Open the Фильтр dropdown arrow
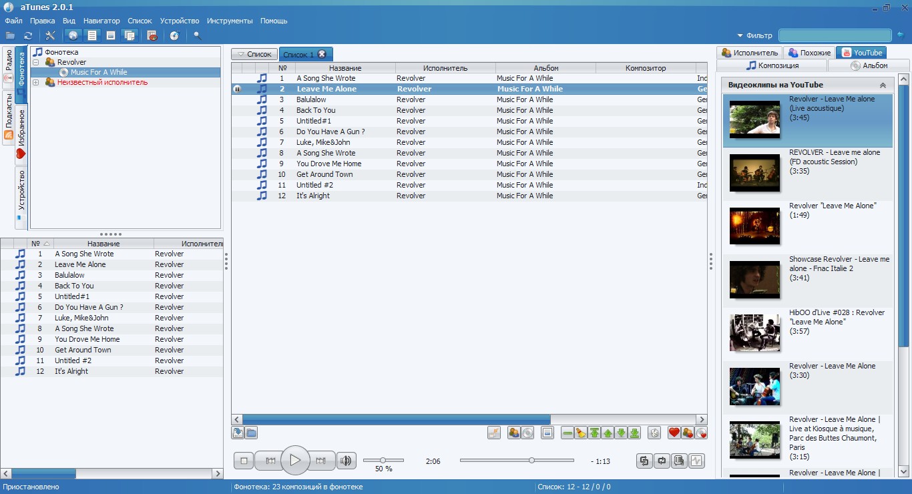The image size is (912, 494). click(740, 36)
